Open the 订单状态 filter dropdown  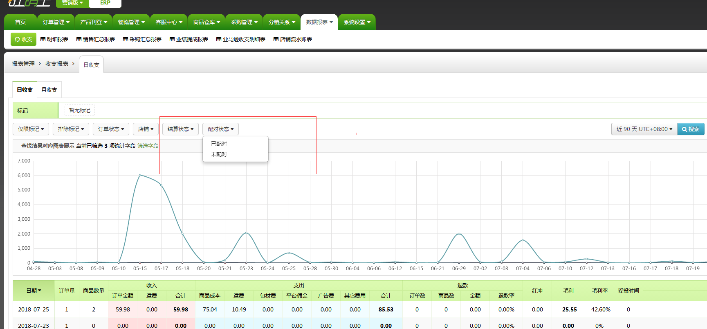[111, 129]
